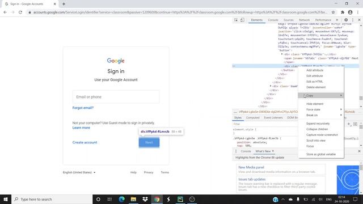This screenshot has width=363, height=204.
Task: Switch to the Performance tab
Action: 323,20
